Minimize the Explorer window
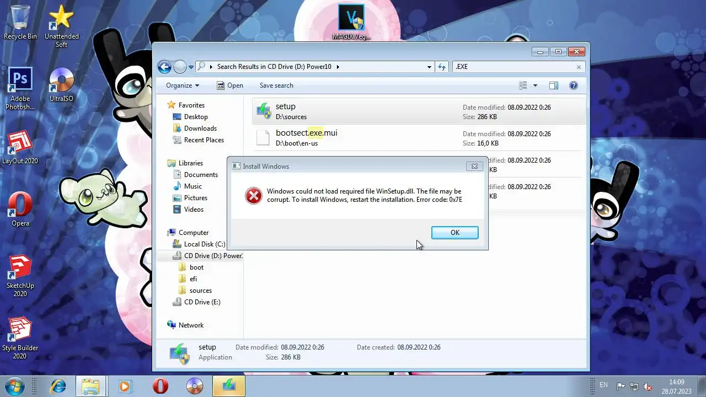The height and width of the screenshot is (397, 706). pyautogui.click(x=540, y=52)
